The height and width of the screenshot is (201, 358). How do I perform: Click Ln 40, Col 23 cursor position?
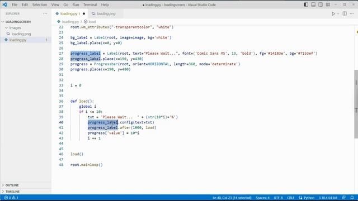(x=232, y=198)
